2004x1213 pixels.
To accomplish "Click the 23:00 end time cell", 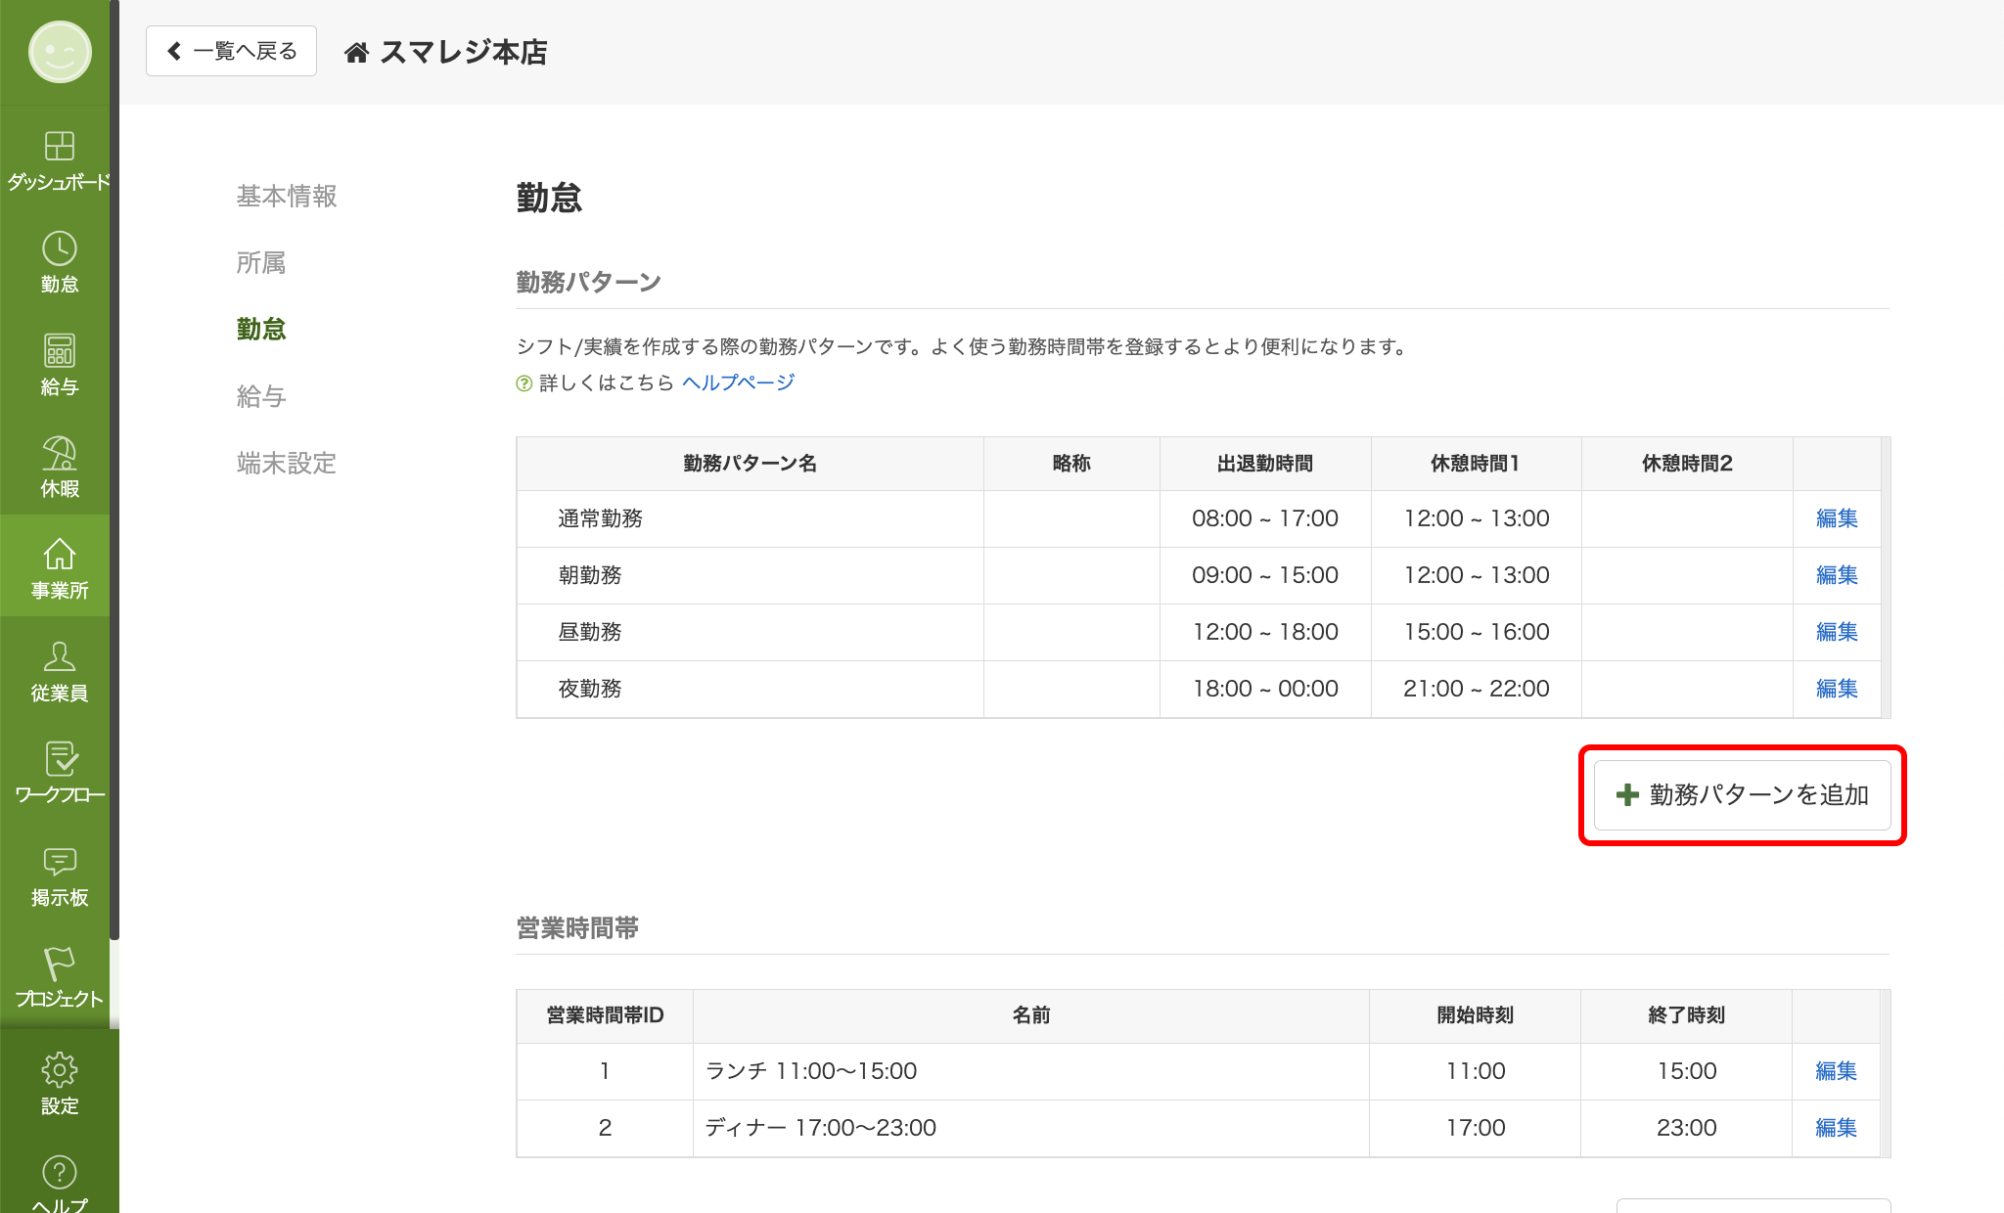I will coord(1687,1128).
